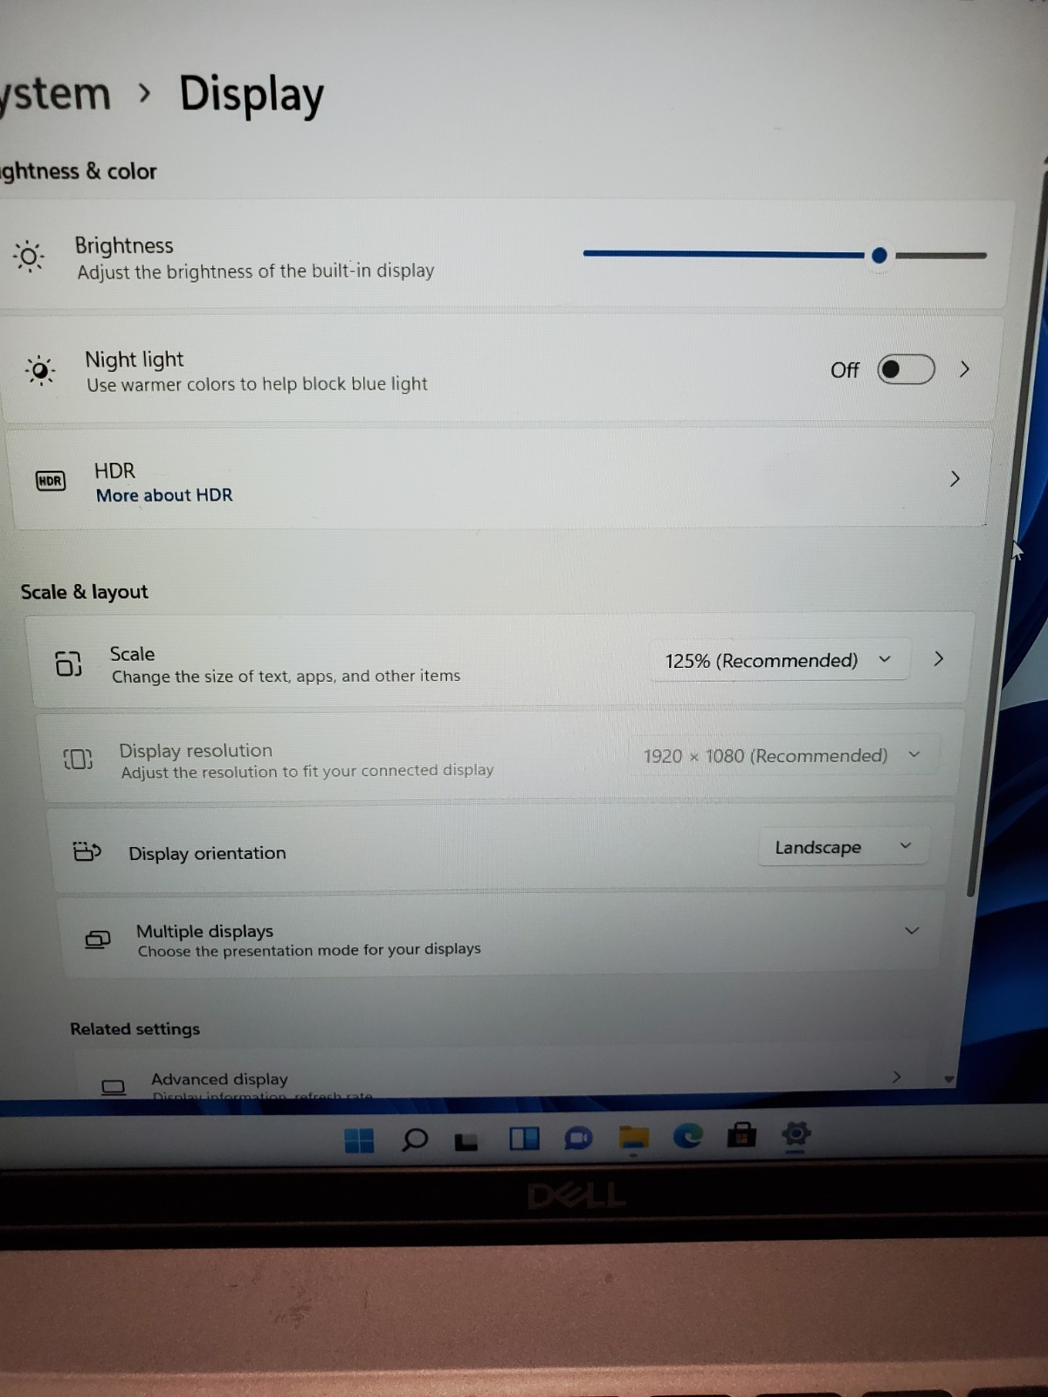Click the Brightness sun icon

tap(29, 257)
